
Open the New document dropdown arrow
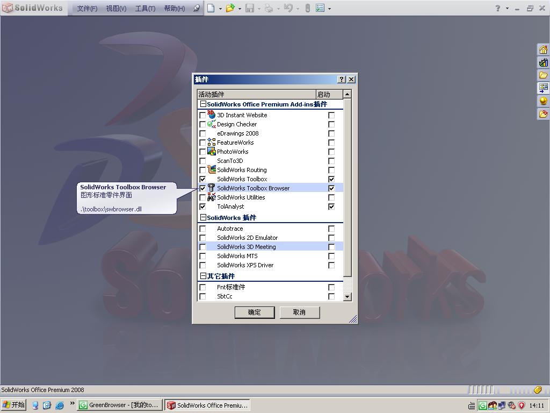[x=220, y=9]
